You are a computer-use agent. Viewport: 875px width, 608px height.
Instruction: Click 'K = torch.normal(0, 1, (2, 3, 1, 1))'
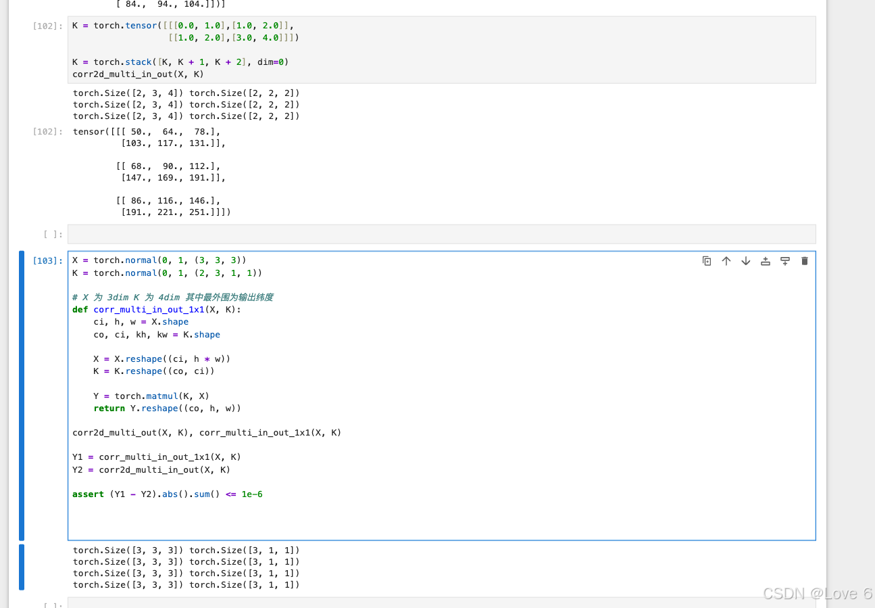168,273
